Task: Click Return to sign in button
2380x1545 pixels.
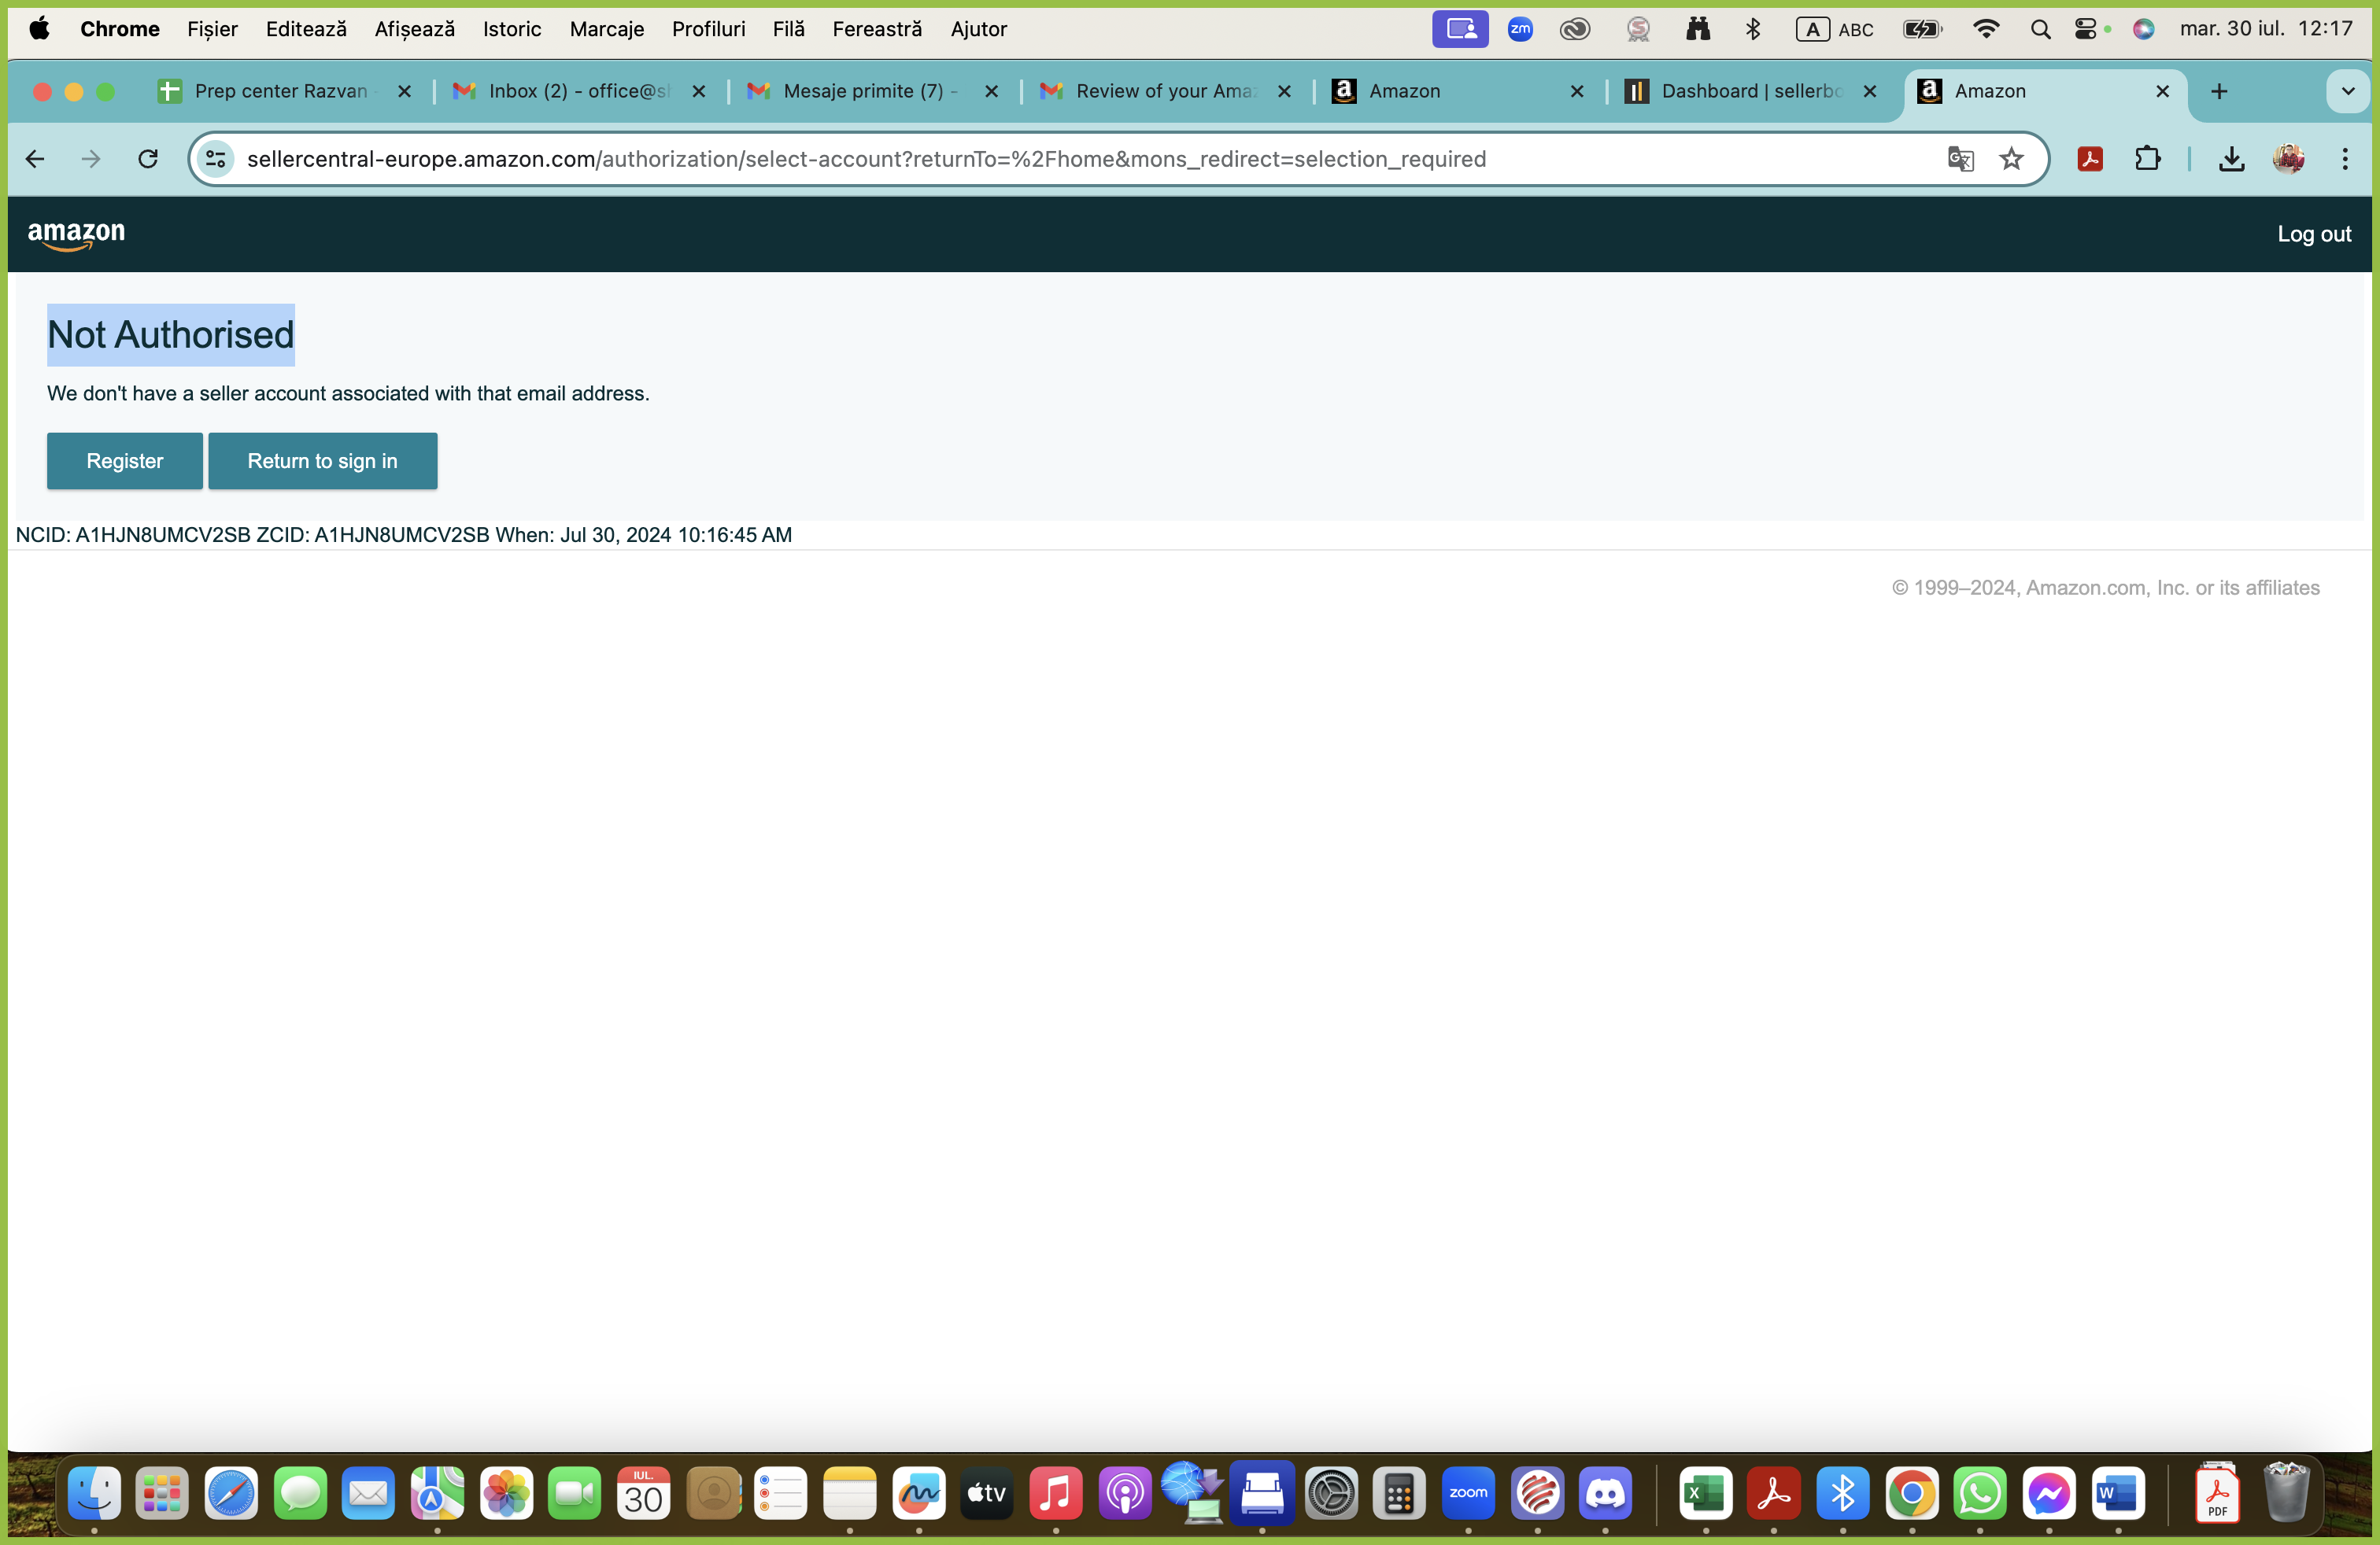Action: click(x=322, y=461)
